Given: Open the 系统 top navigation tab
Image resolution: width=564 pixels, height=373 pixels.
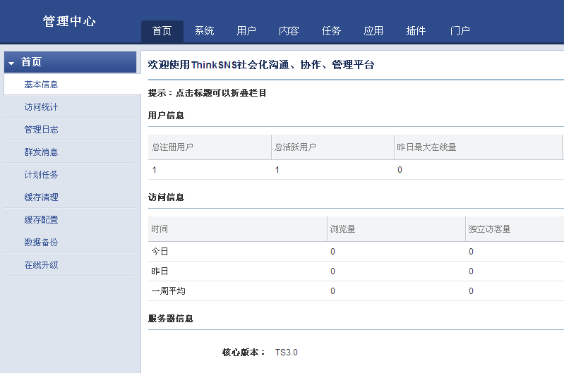Looking at the screenshot, I should pos(205,31).
